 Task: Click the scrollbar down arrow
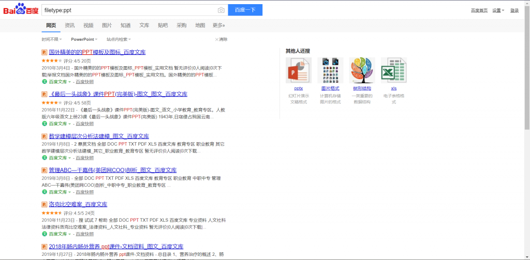pyautogui.click(x=527, y=257)
